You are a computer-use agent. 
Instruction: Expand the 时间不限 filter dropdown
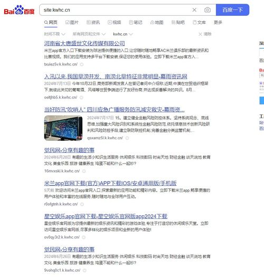[54, 34]
